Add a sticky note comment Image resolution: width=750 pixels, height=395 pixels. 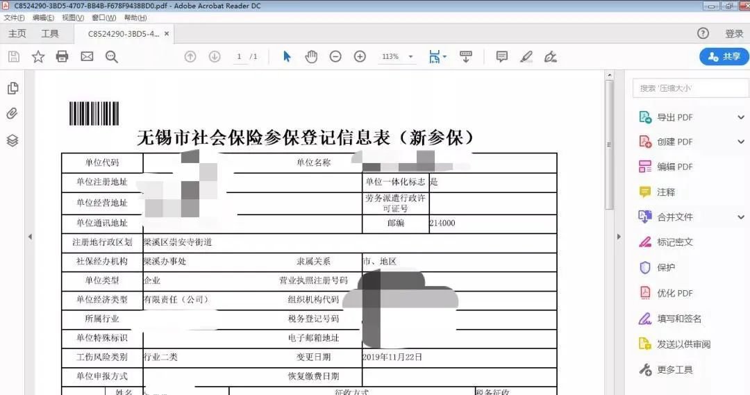(501, 57)
